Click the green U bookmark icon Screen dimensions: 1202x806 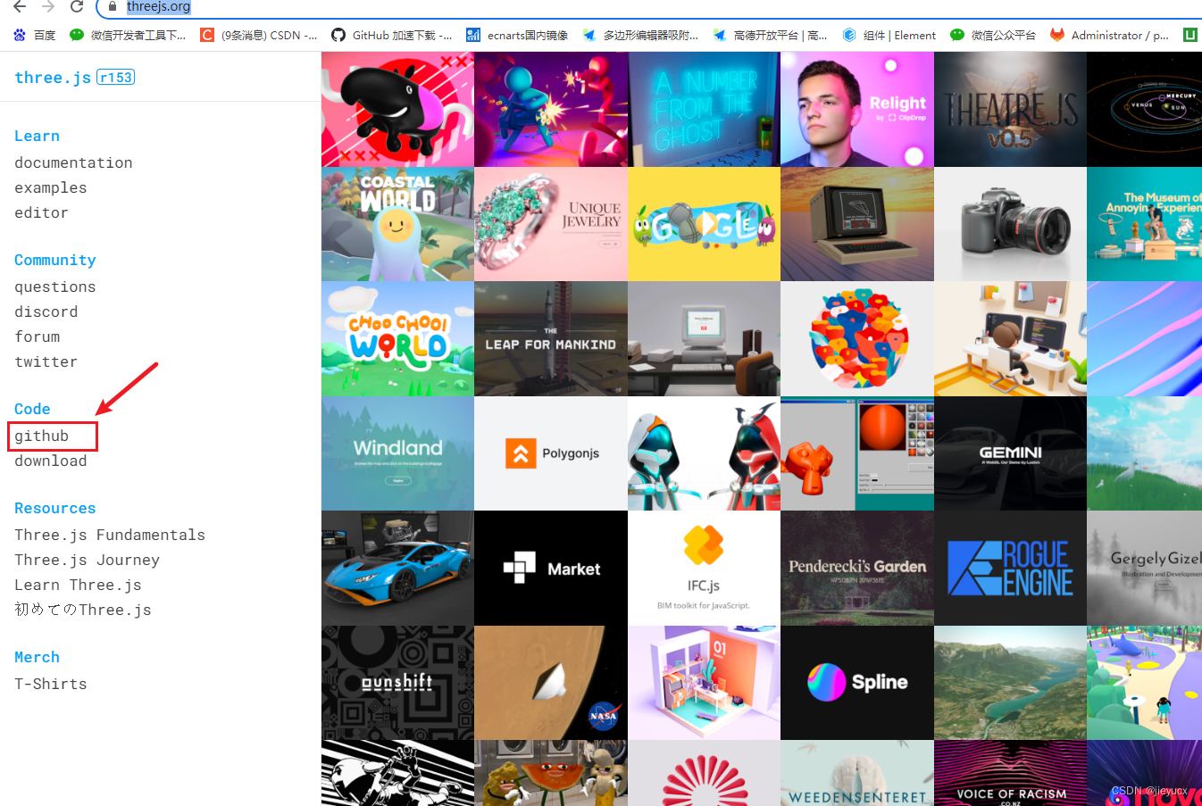click(1189, 35)
